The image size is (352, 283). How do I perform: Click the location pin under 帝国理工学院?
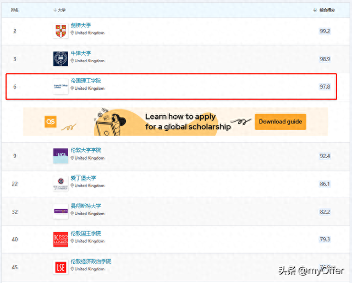pos(72,88)
